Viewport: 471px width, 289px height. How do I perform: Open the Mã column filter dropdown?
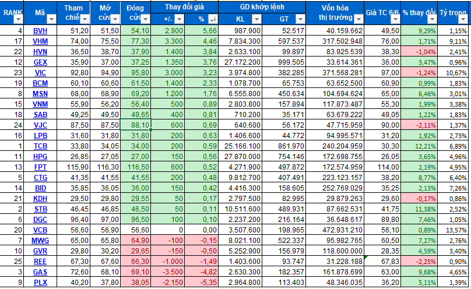(x=51, y=19)
